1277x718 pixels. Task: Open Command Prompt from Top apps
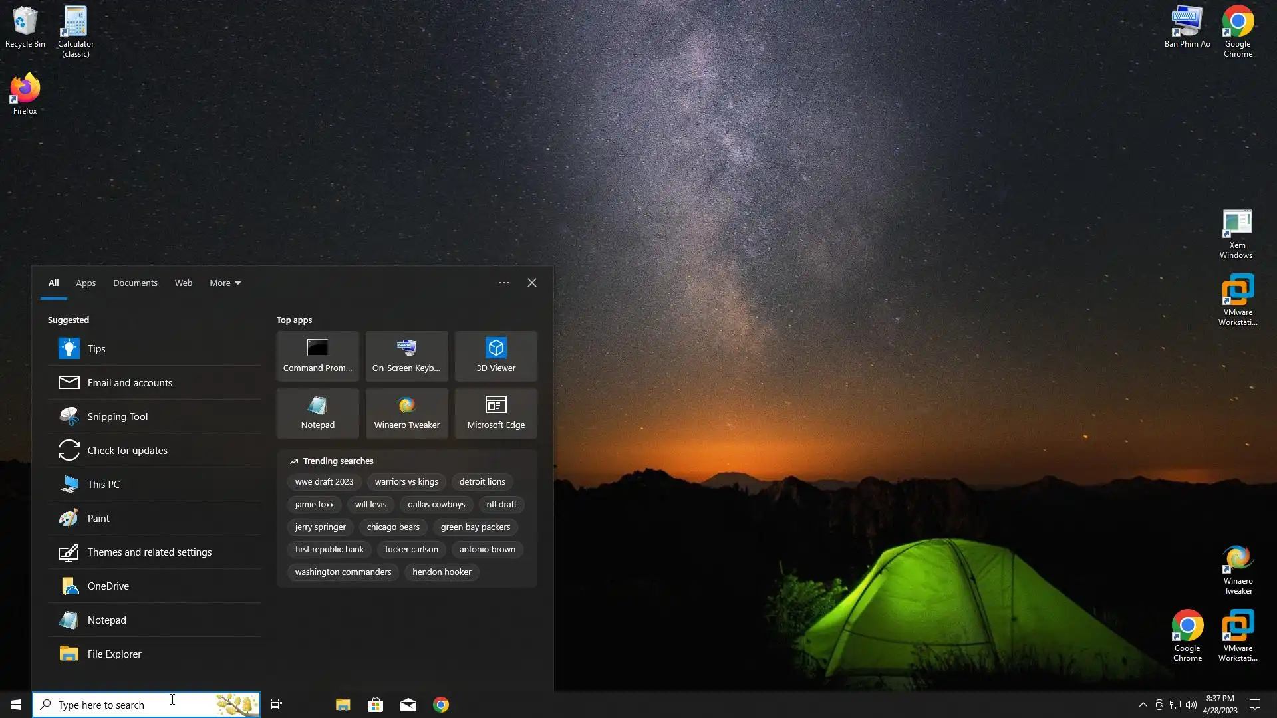pos(317,356)
